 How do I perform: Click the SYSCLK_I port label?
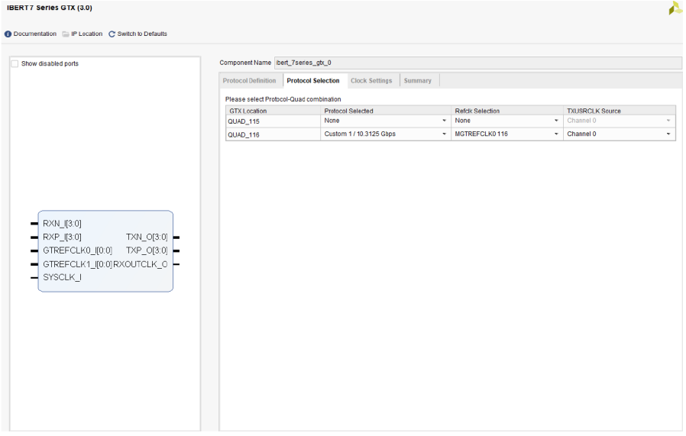(62, 277)
